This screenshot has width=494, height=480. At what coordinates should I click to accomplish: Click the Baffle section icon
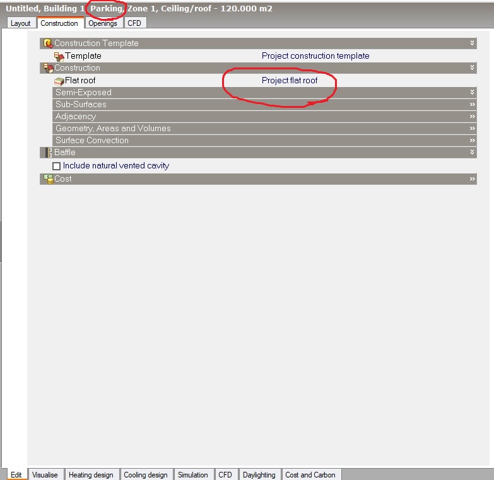click(x=48, y=153)
